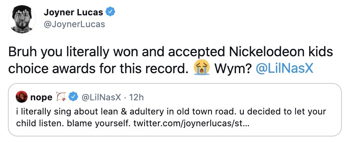Click the bow and arrow emoji

click(61, 97)
